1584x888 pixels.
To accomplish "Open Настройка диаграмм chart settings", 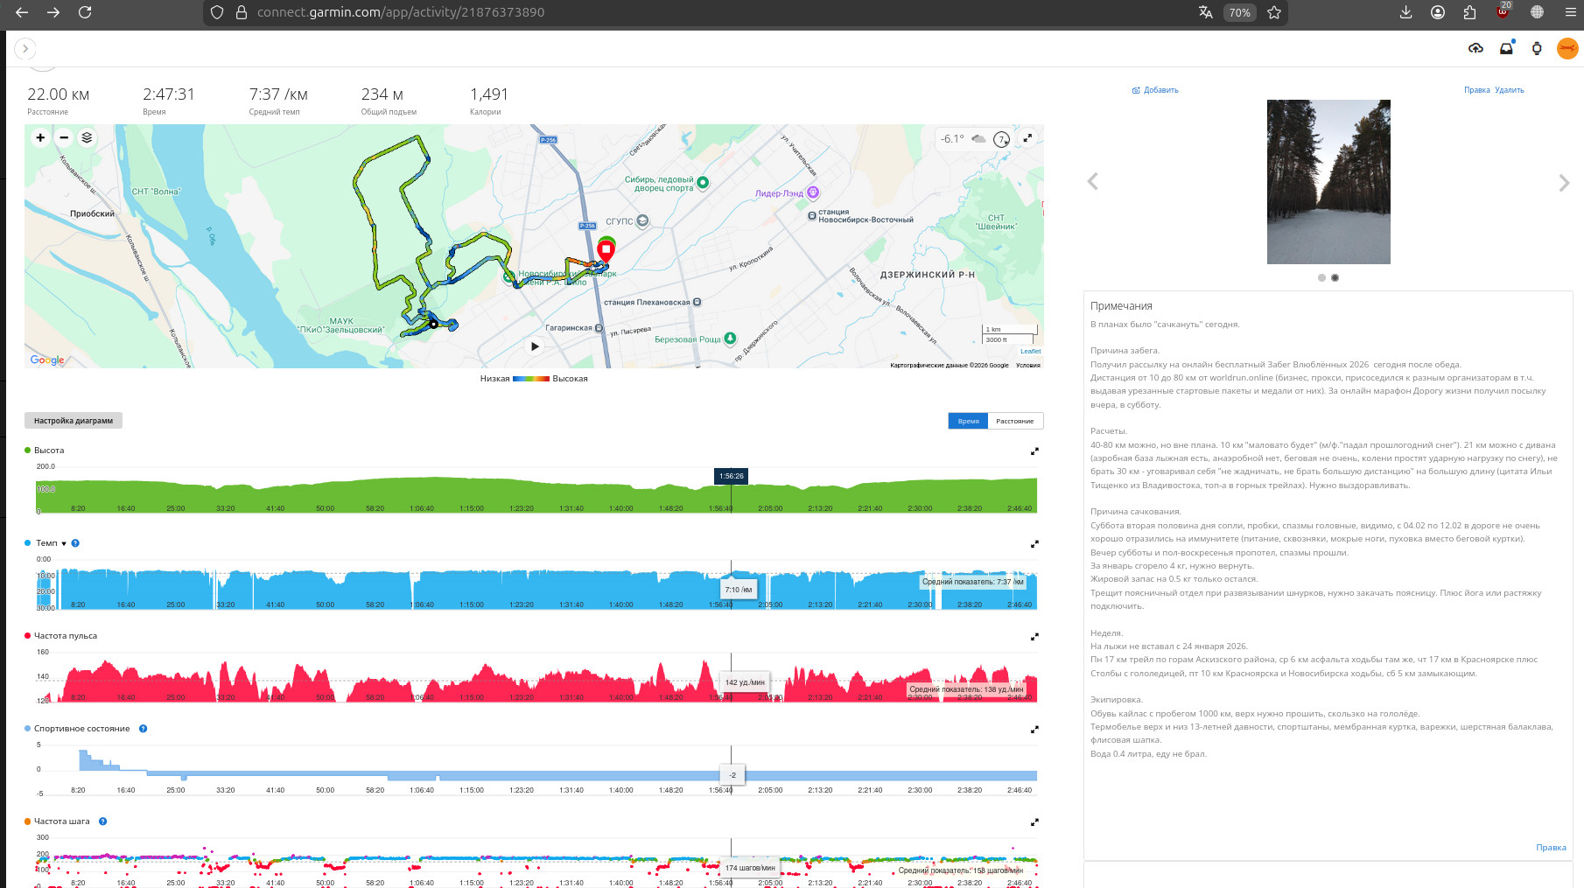I will point(74,421).
